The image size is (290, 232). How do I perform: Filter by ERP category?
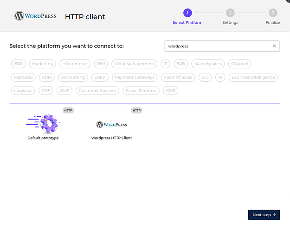[x=18, y=64]
